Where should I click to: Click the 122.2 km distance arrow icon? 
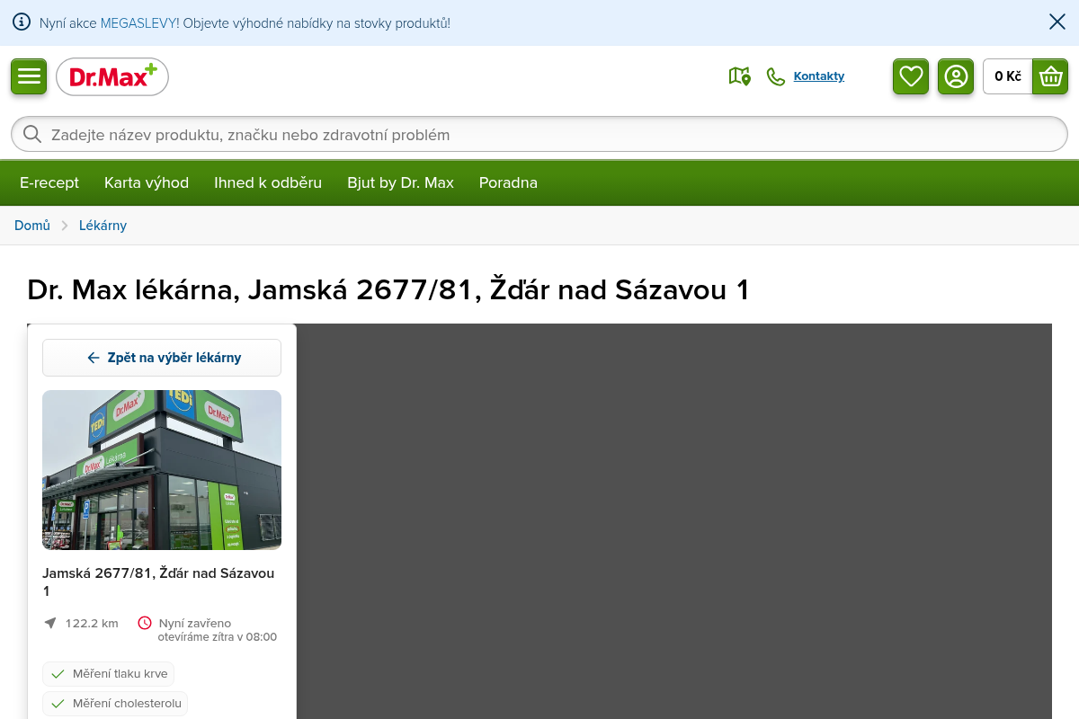coord(50,623)
